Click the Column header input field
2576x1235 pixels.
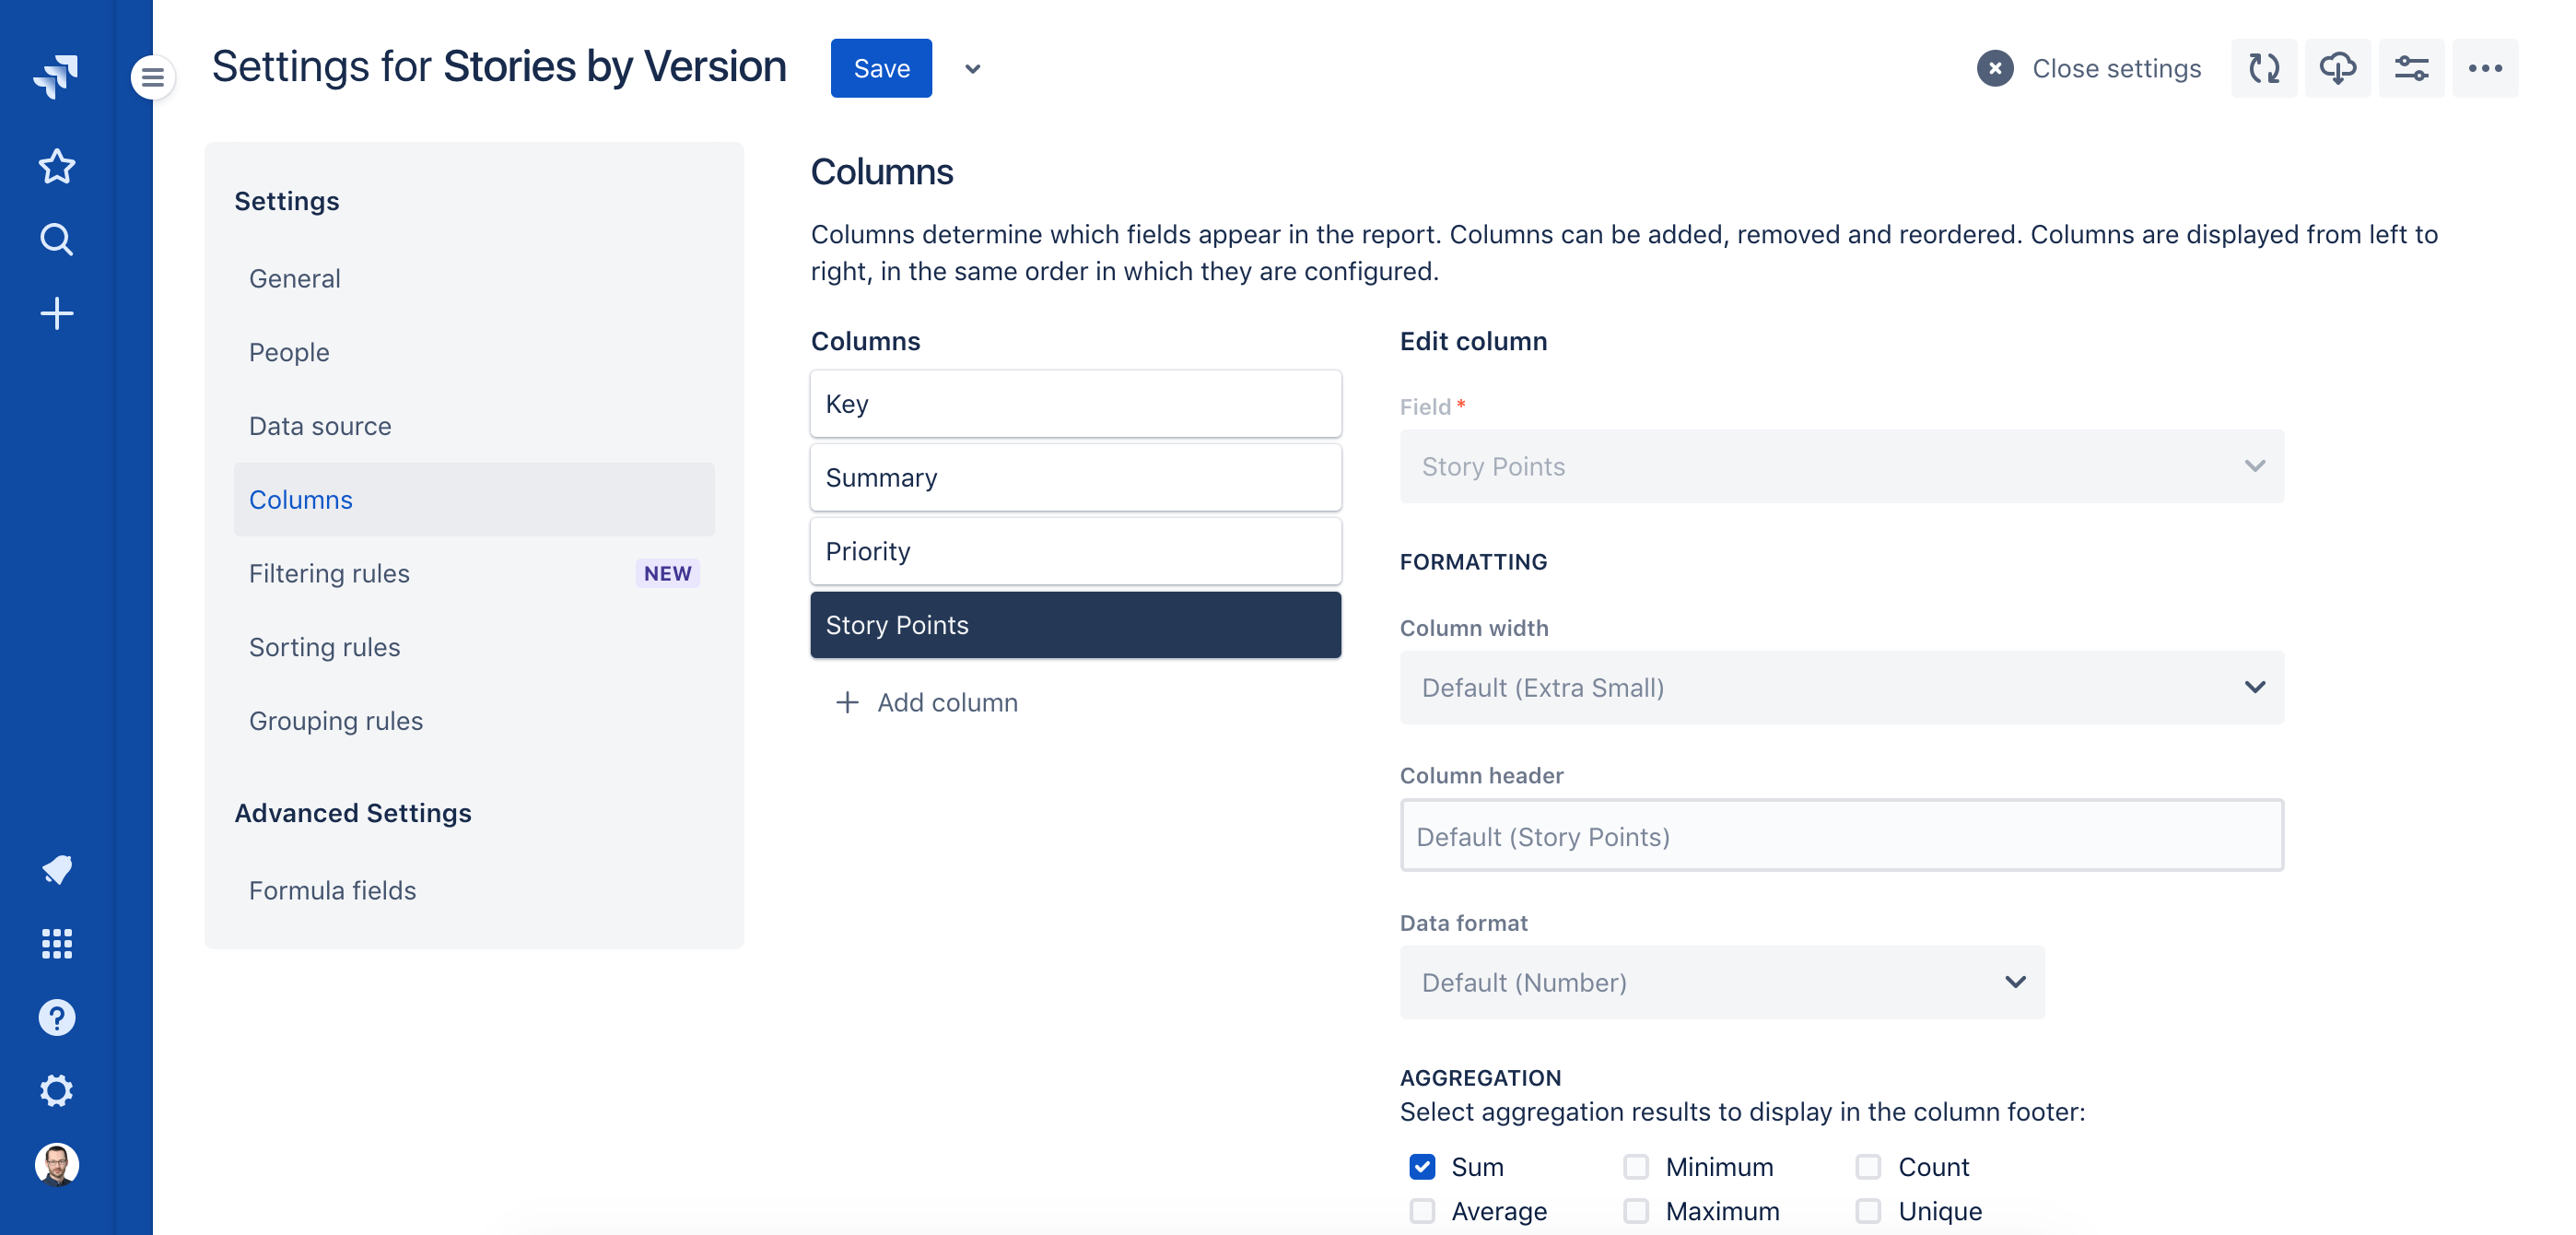pyautogui.click(x=1841, y=835)
